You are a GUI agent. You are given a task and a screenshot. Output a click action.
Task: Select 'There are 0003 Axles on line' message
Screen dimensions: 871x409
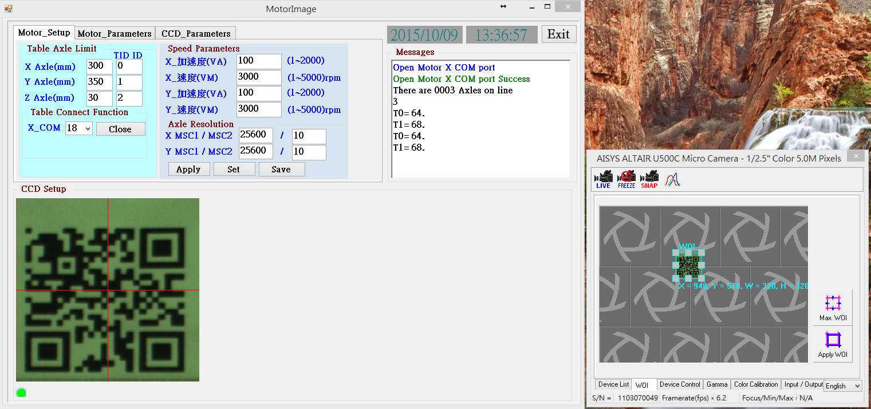point(453,91)
